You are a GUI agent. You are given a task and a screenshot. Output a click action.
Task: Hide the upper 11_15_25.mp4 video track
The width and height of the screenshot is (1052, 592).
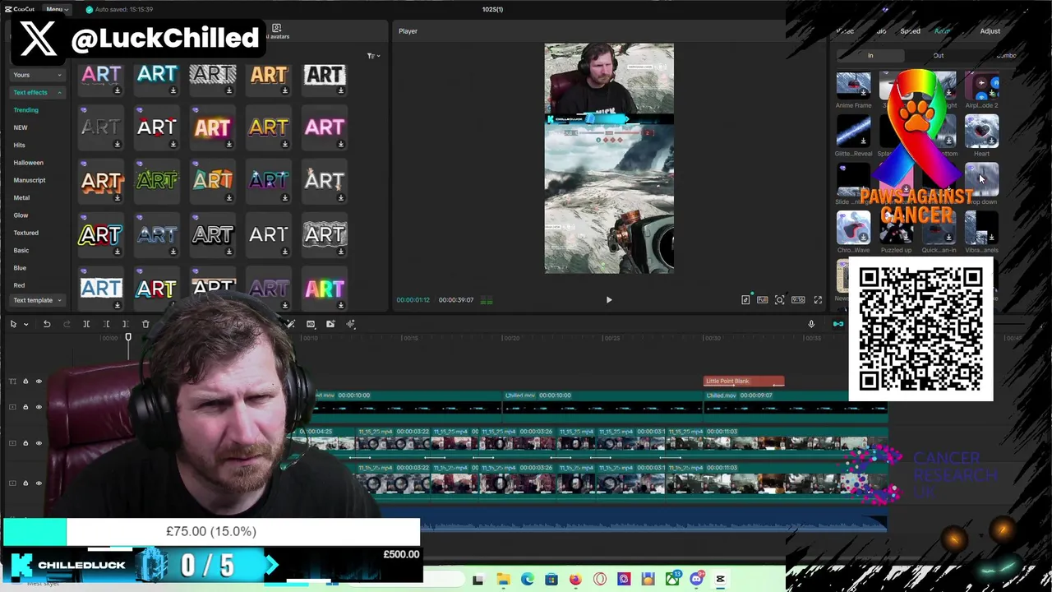(39, 443)
